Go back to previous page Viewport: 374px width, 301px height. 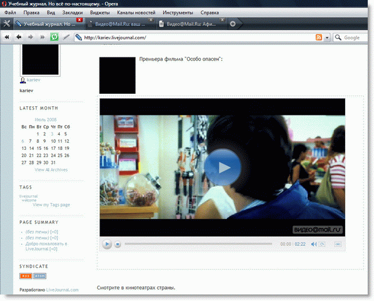[19, 37]
